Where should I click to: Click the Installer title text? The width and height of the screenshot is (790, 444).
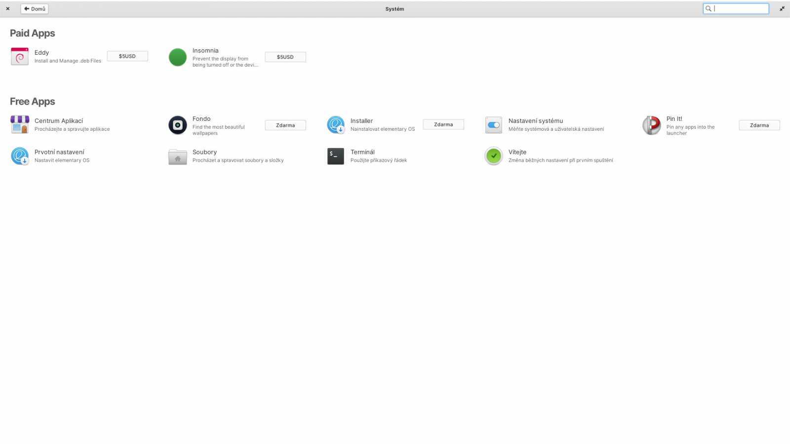click(x=361, y=120)
